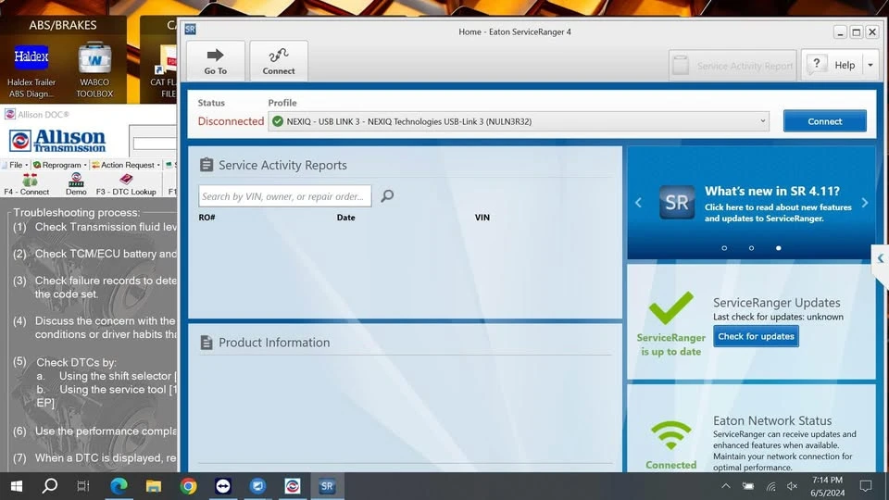889x500 pixels.
Task: Show next news slide with right arrow
Action: point(865,203)
